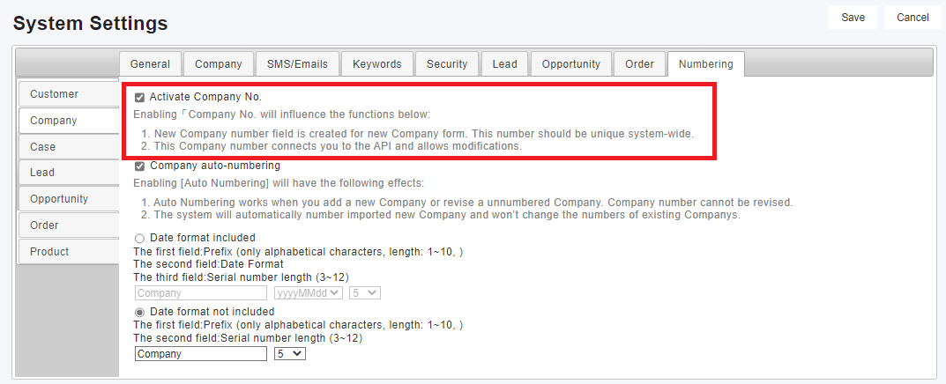
Task: Select Case in the side menu
Action: (67, 147)
